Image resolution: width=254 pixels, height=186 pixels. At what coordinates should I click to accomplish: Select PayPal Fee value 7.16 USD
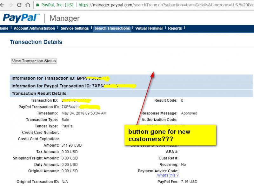(x=189, y=182)
